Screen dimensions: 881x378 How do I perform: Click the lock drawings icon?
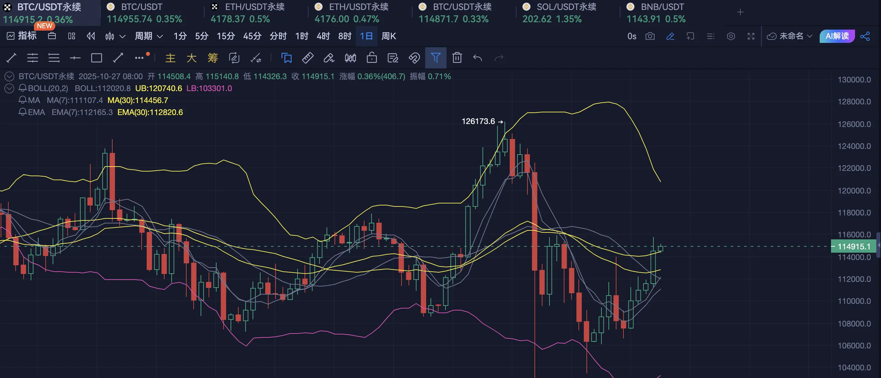372,58
